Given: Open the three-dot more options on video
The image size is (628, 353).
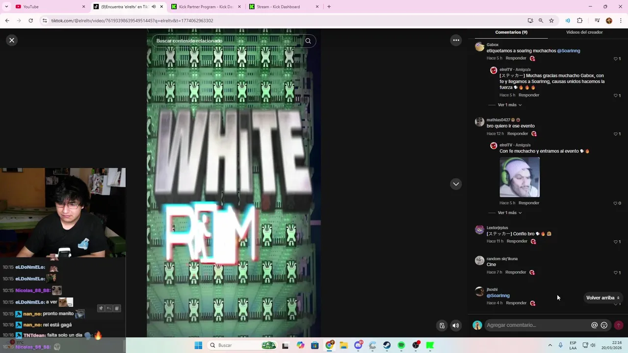Looking at the screenshot, I should click(x=456, y=40).
